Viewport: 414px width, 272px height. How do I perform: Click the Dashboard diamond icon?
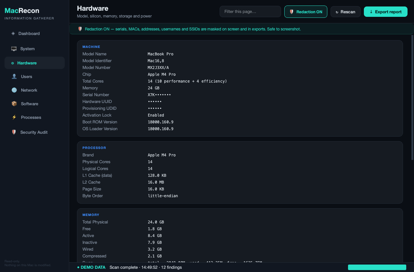point(13,33)
